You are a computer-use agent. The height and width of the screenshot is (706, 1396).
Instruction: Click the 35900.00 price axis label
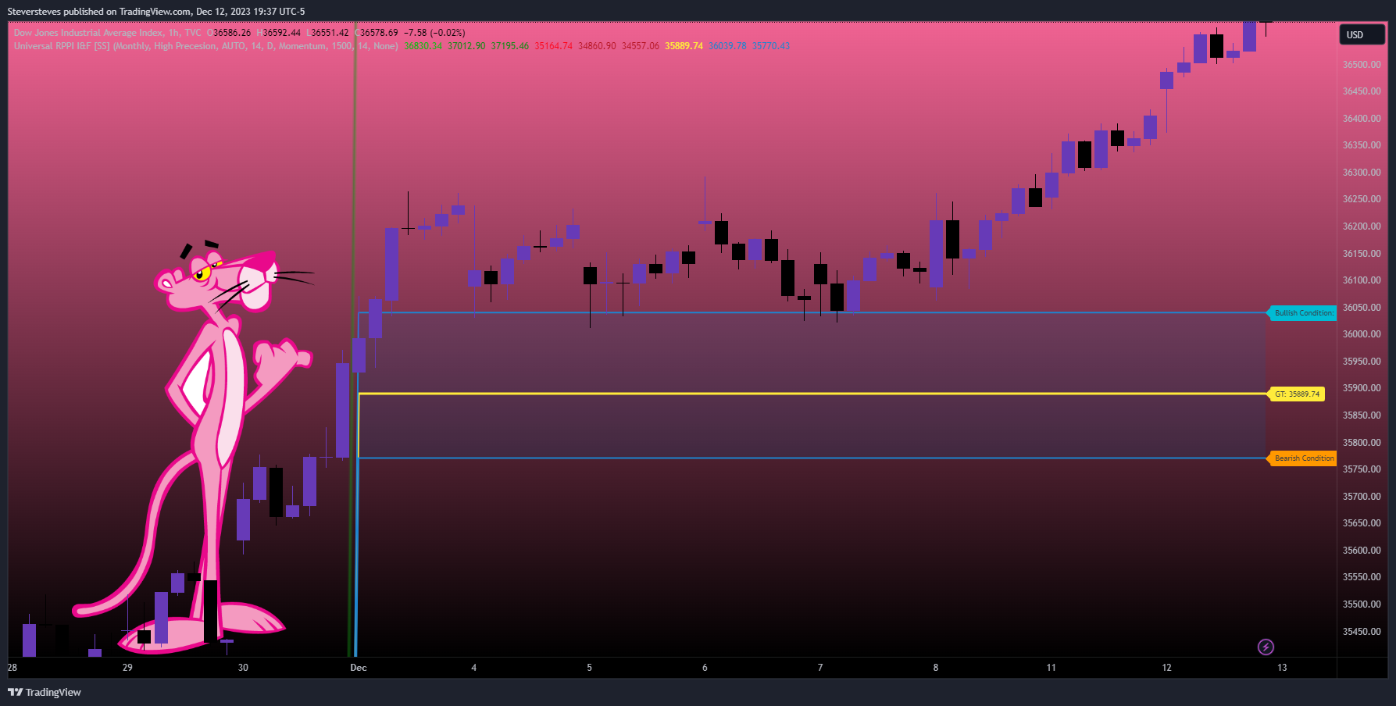click(x=1362, y=388)
